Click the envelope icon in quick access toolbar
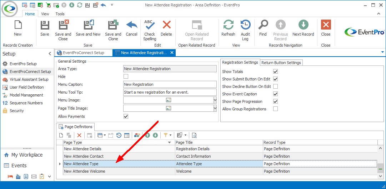This screenshot has width=386, height=189. tap(56, 5)
